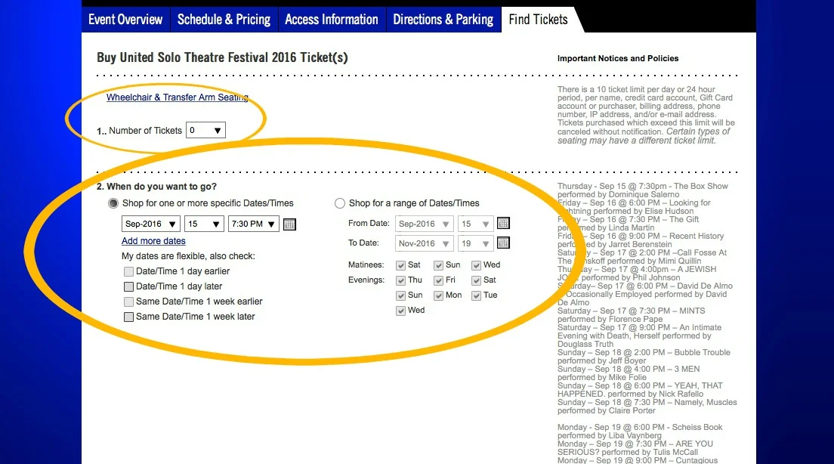
Task: Click the 'Evenings:' label
Action: pos(366,280)
